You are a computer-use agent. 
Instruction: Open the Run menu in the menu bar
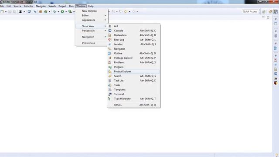[x=71, y=6]
